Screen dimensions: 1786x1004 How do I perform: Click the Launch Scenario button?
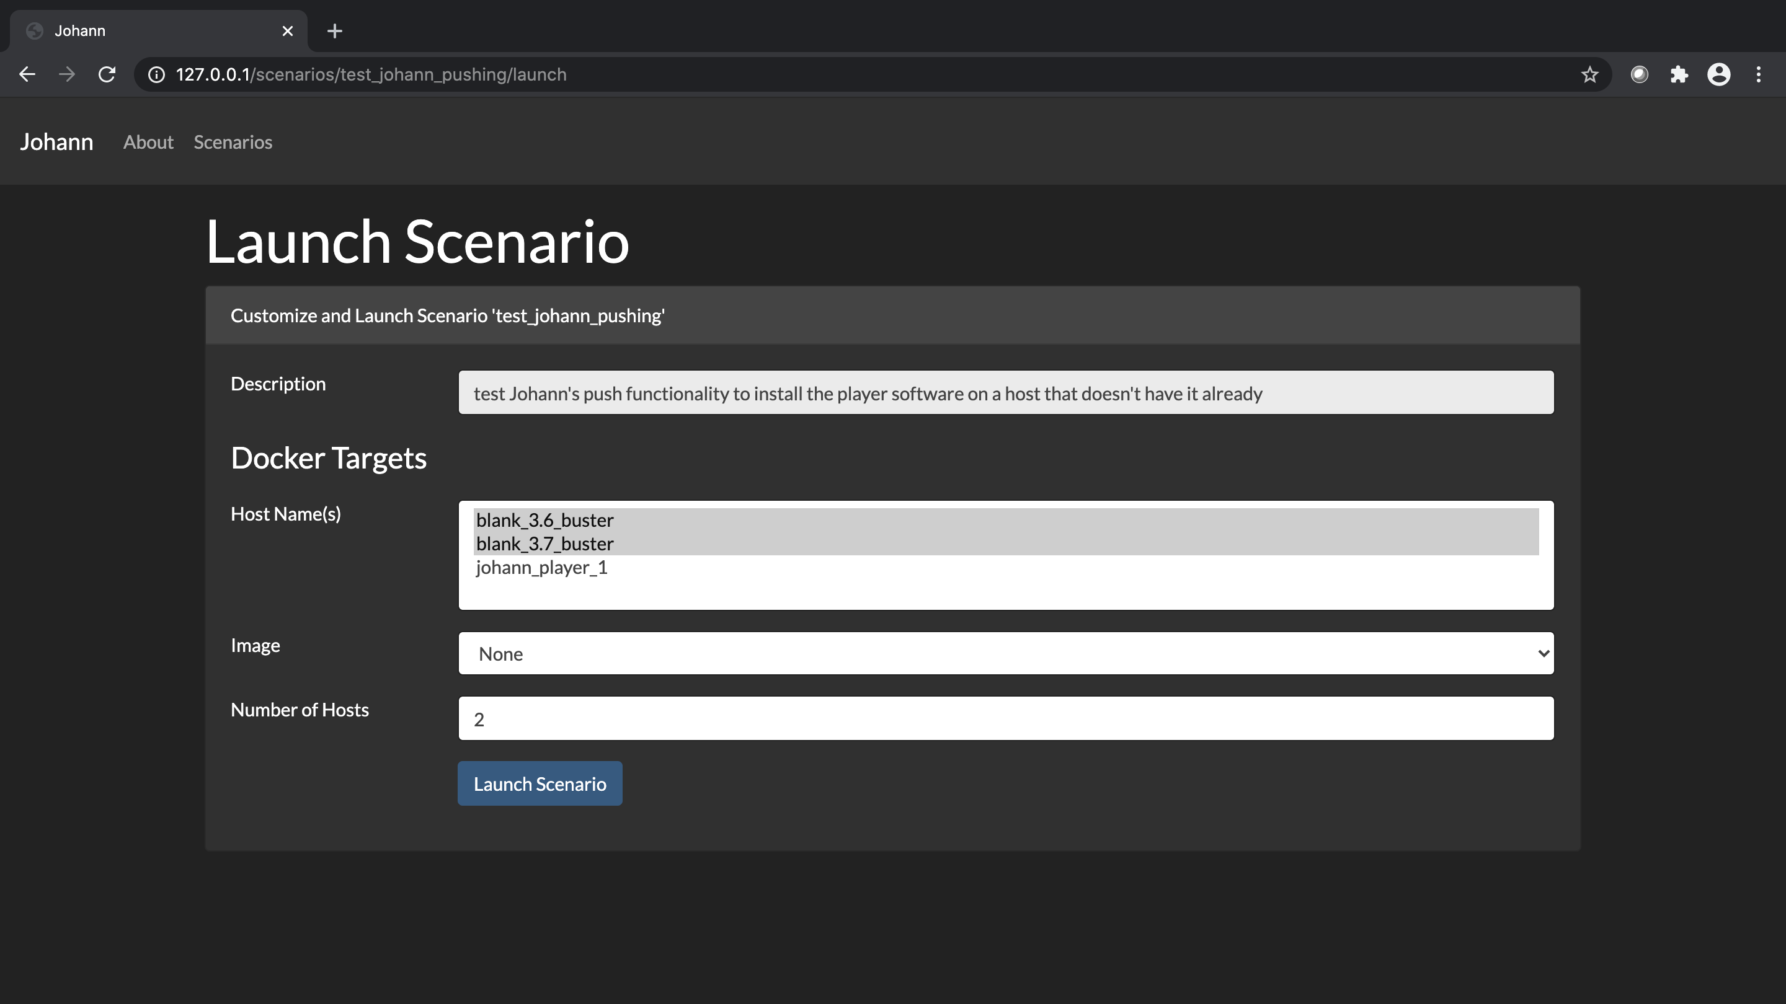[540, 783]
